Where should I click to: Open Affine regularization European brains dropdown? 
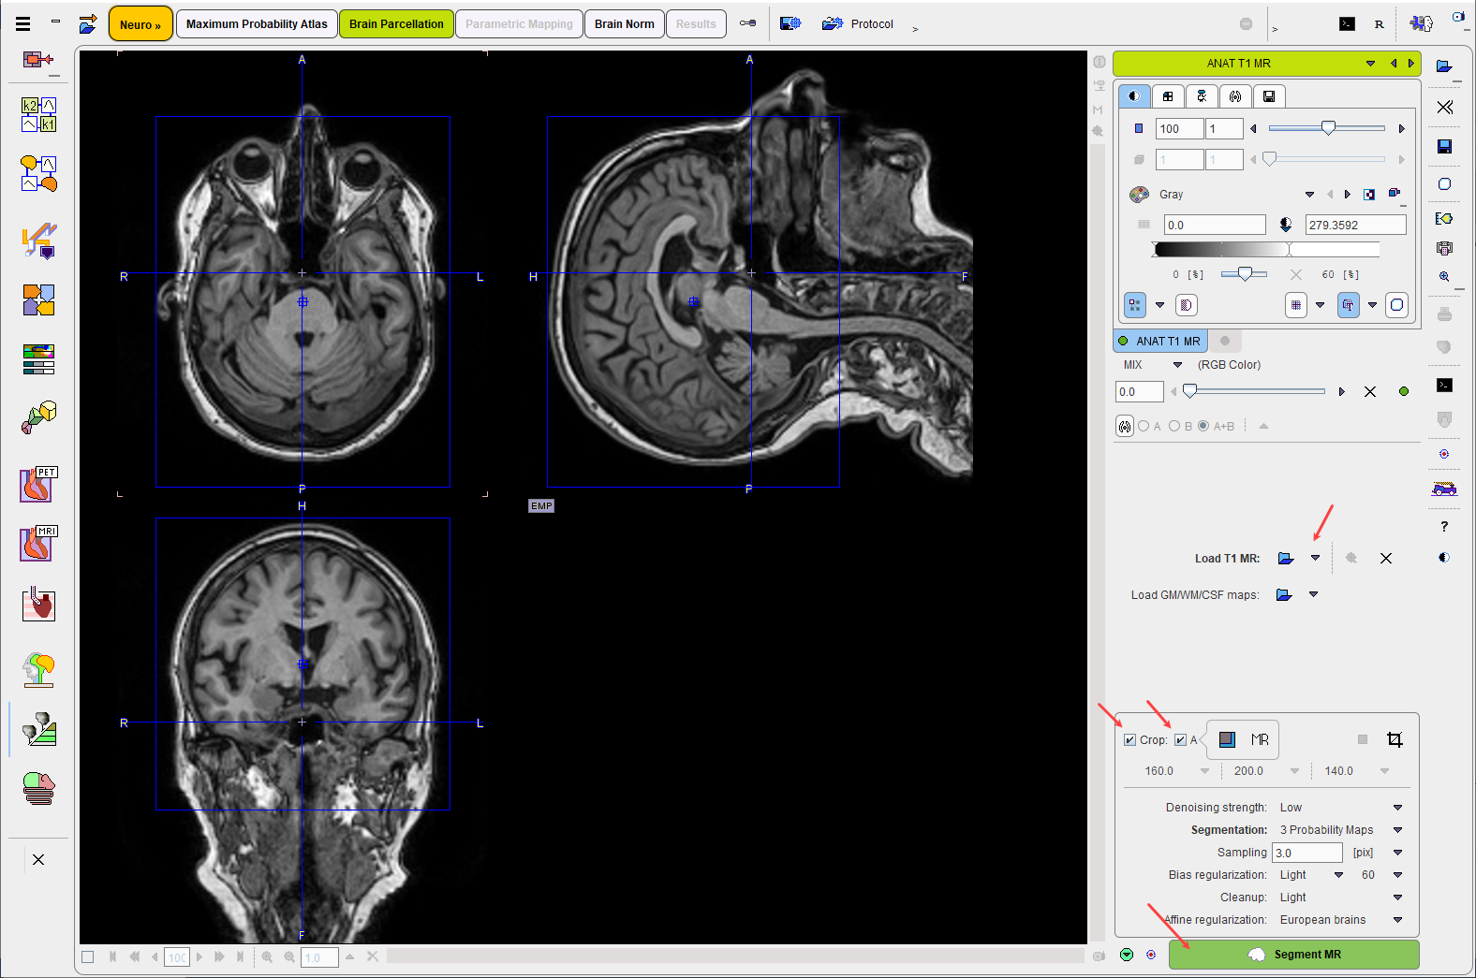point(1398,920)
